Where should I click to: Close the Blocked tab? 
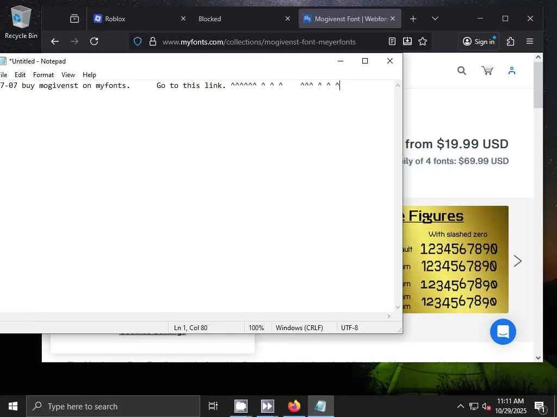tap(288, 18)
